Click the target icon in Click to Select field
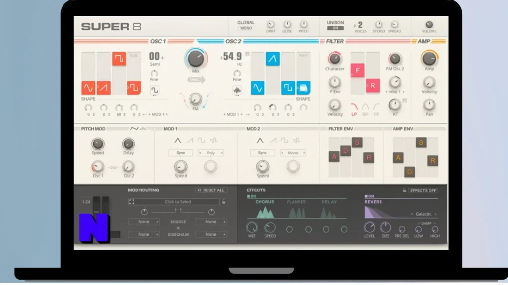This screenshot has height=285, width=508. [132, 202]
